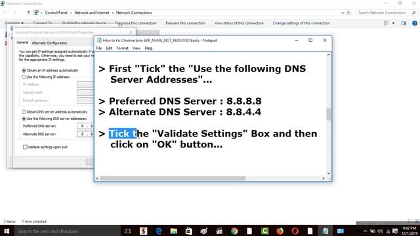The height and width of the screenshot is (236, 420).
Task: Open the View menu in Notepad
Action: coord(136,48)
